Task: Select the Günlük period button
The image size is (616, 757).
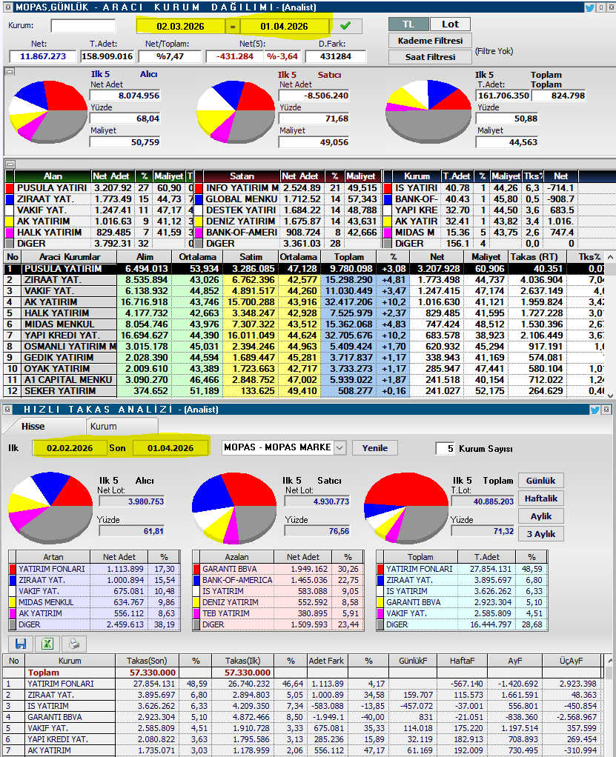Action: click(x=540, y=481)
